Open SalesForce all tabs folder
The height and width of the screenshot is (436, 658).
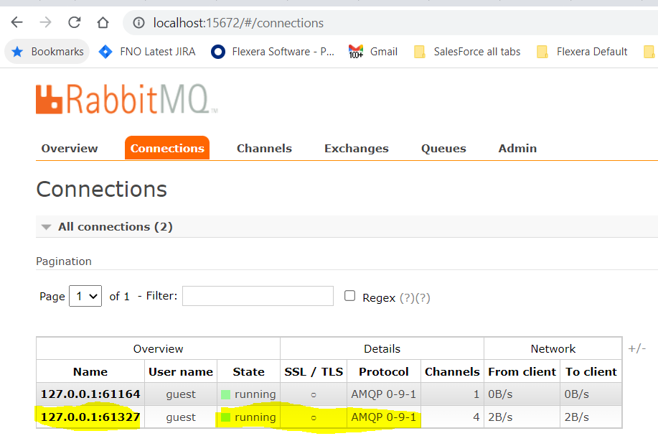(467, 52)
